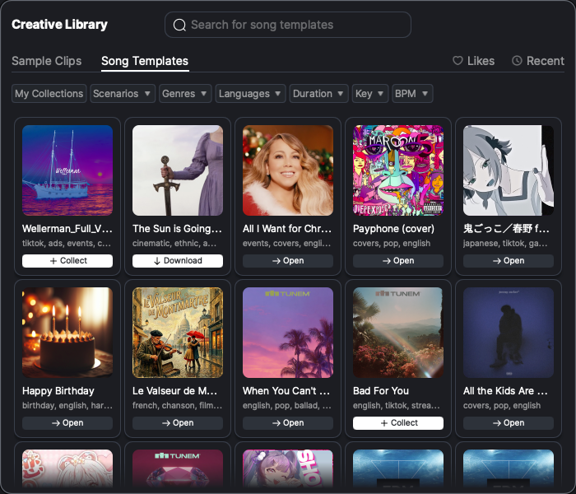This screenshot has width=576, height=494.
Task: Open the Japanese 鬼ごっこ template
Action: click(509, 261)
